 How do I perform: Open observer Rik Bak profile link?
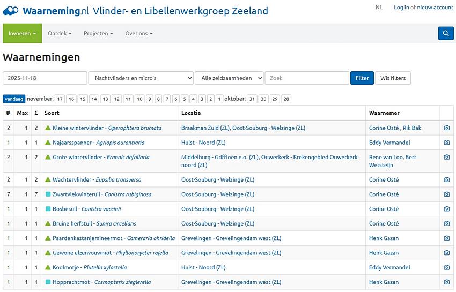click(x=412, y=128)
